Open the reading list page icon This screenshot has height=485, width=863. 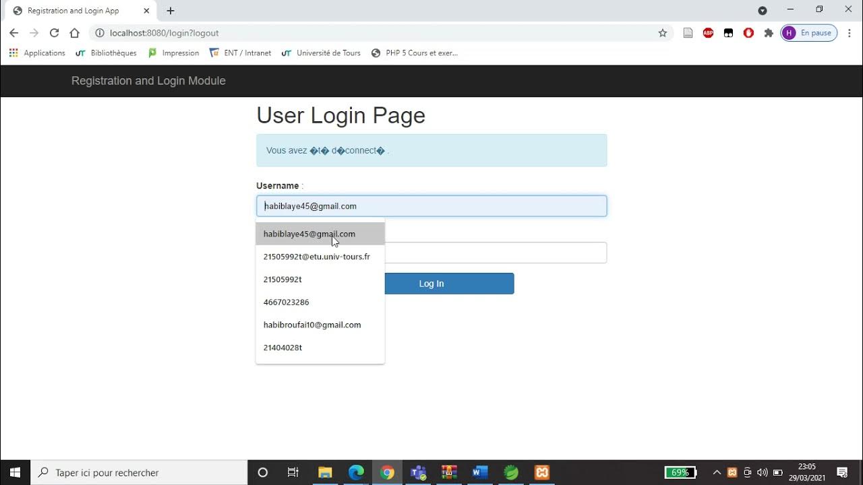pos(688,33)
